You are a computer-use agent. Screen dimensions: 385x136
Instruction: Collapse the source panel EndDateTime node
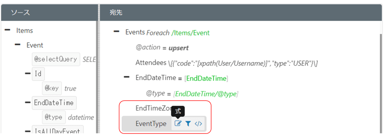[28, 102]
